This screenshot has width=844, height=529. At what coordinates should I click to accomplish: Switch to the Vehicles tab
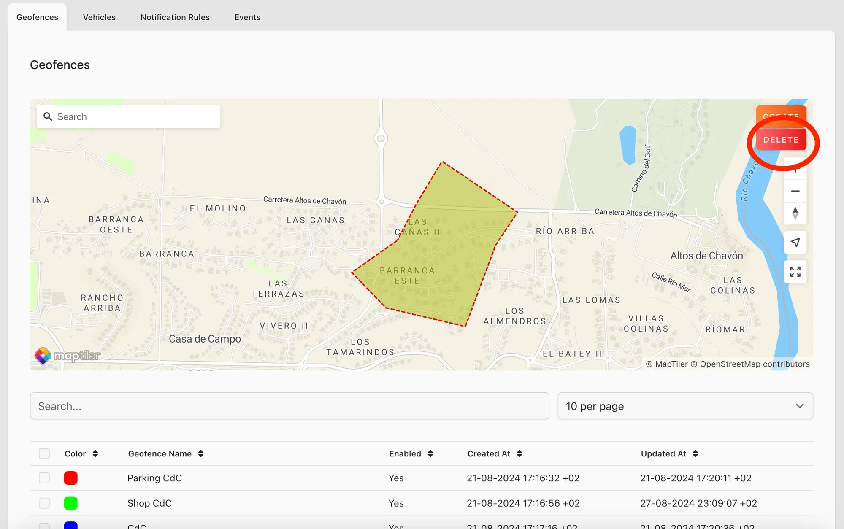pyautogui.click(x=99, y=17)
